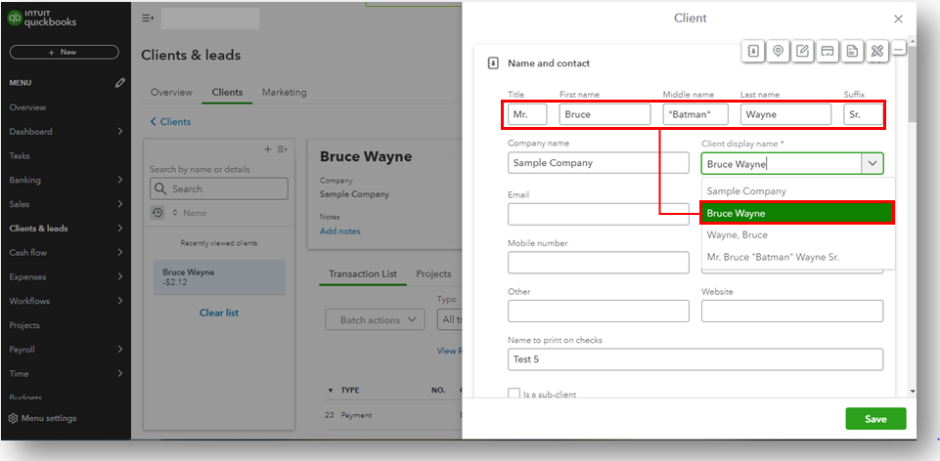Screen dimensions: 940x461
Task: Click the recently viewed history icon
Action: 157,213
